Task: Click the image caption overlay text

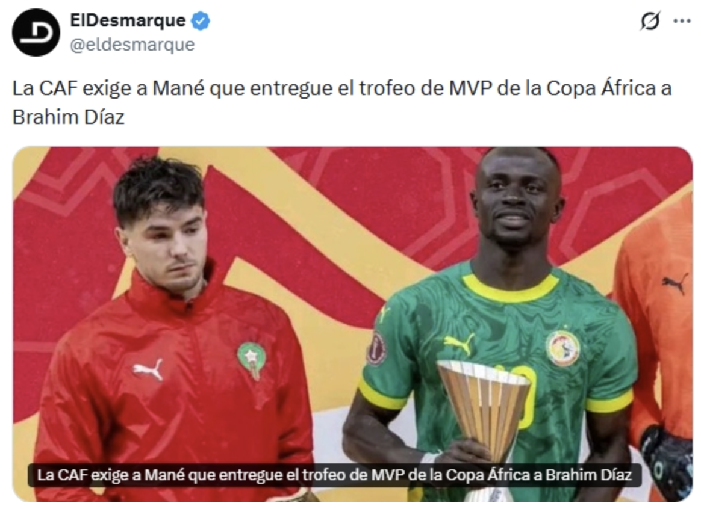Action: (x=334, y=475)
